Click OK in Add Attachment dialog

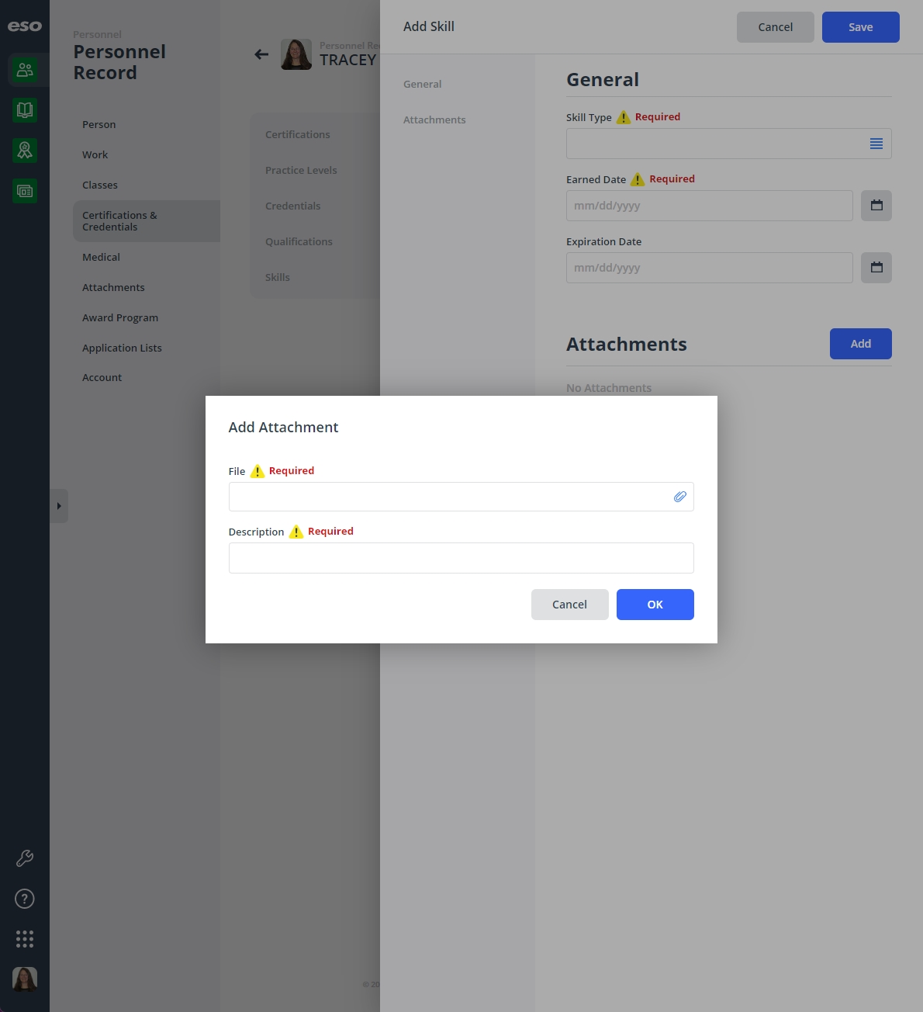(655, 605)
